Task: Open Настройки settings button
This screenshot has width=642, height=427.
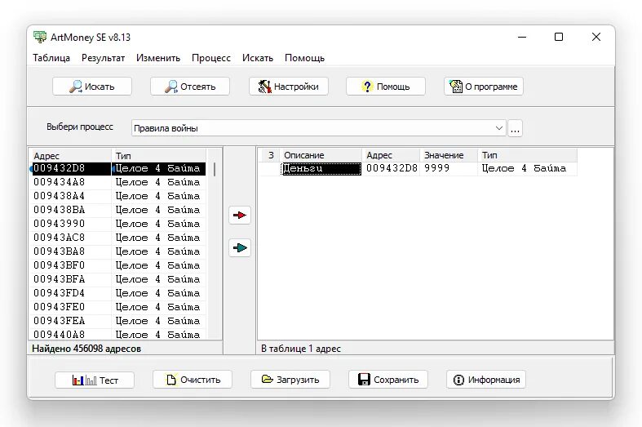Action: [289, 87]
